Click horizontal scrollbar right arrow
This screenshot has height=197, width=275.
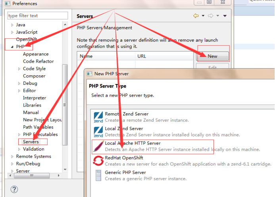pos(59,176)
